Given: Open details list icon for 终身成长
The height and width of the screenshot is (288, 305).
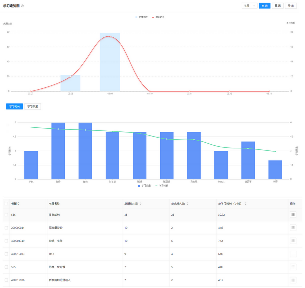Looking at the screenshot, I should (293, 215).
